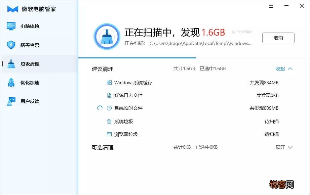The image size is (310, 195).
Task: Click the trash icon beside 系统垃圾
Action: 109,121
